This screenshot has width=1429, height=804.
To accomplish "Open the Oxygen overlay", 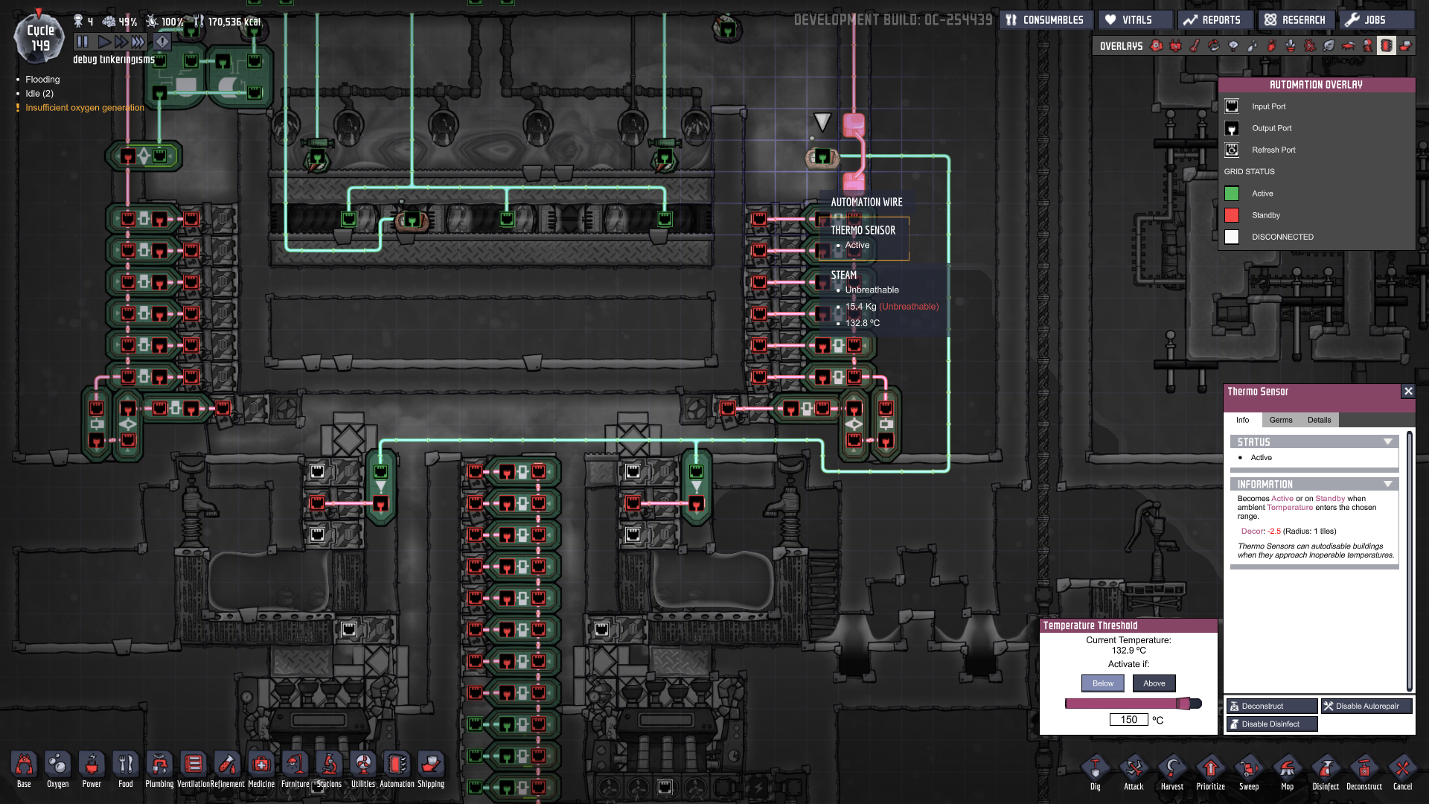I will [x=1156, y=46].
